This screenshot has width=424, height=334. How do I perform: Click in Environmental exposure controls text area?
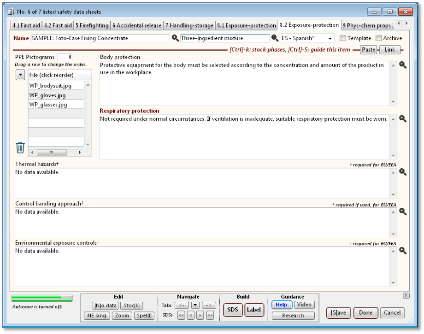click(202, 266)
